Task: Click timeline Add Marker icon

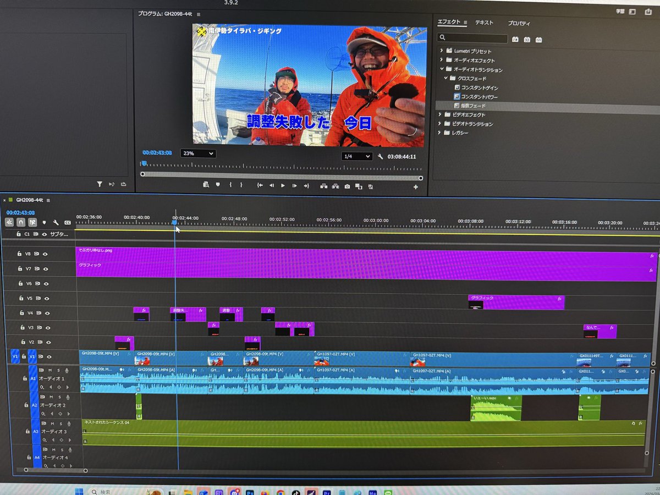Action: point(45,223)
